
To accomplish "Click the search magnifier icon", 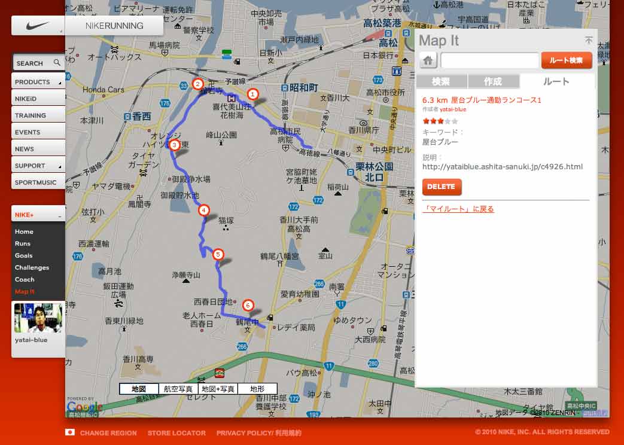I will coord(57,62).
